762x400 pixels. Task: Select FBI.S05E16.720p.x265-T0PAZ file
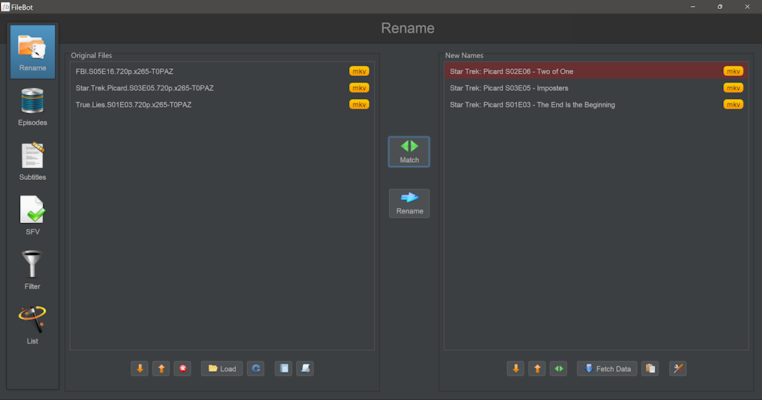(x=222, y=71)
